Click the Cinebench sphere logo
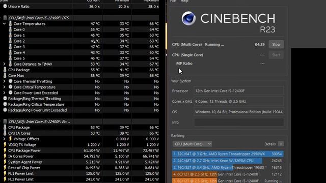The height and width of the screenshot is (183, 326). 188,18
